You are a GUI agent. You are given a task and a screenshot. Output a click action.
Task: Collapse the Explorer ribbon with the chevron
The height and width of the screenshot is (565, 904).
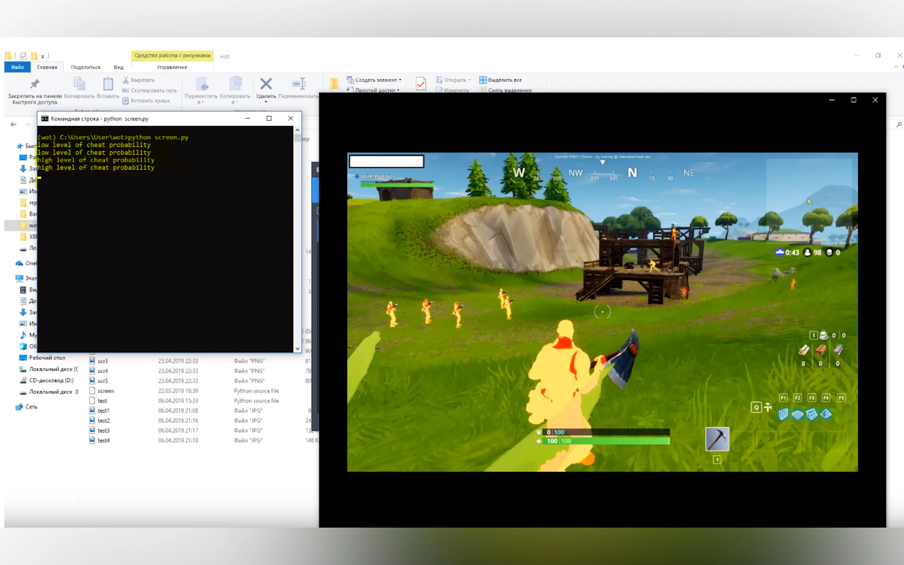coord(896,67)
